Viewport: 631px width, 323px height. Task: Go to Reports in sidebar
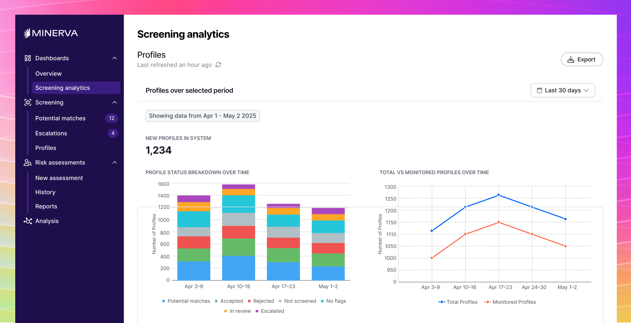coord(46,206)
